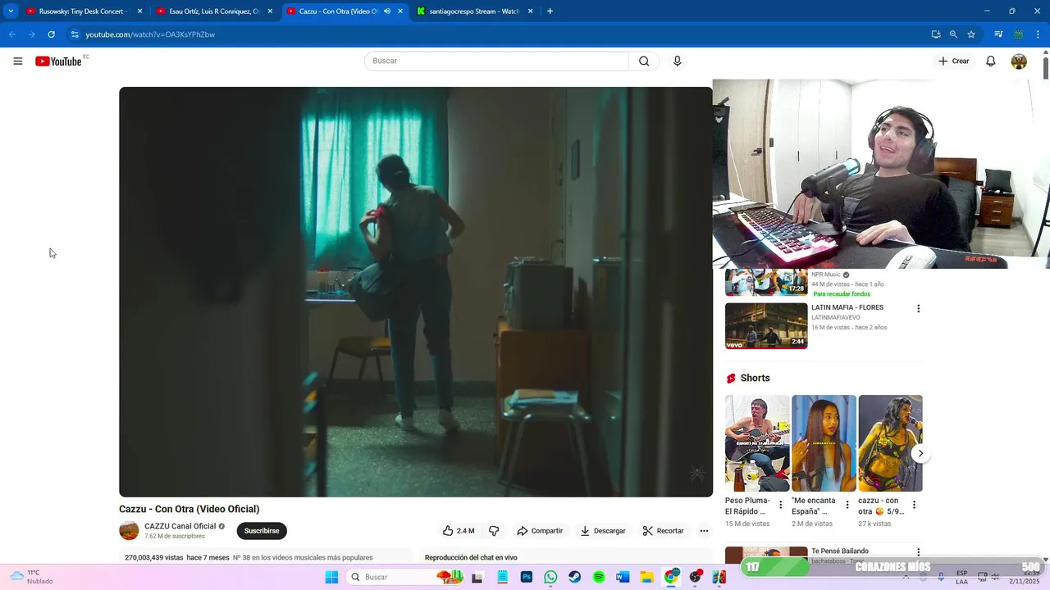The width and height of the screenshot is (1050, 590).
Task: Open Chrome tab search dropdown
Action: click(11, 11)
